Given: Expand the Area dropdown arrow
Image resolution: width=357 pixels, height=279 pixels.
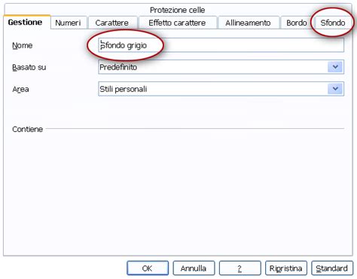Looking at the screenshot, I should (x=335, y=89).
